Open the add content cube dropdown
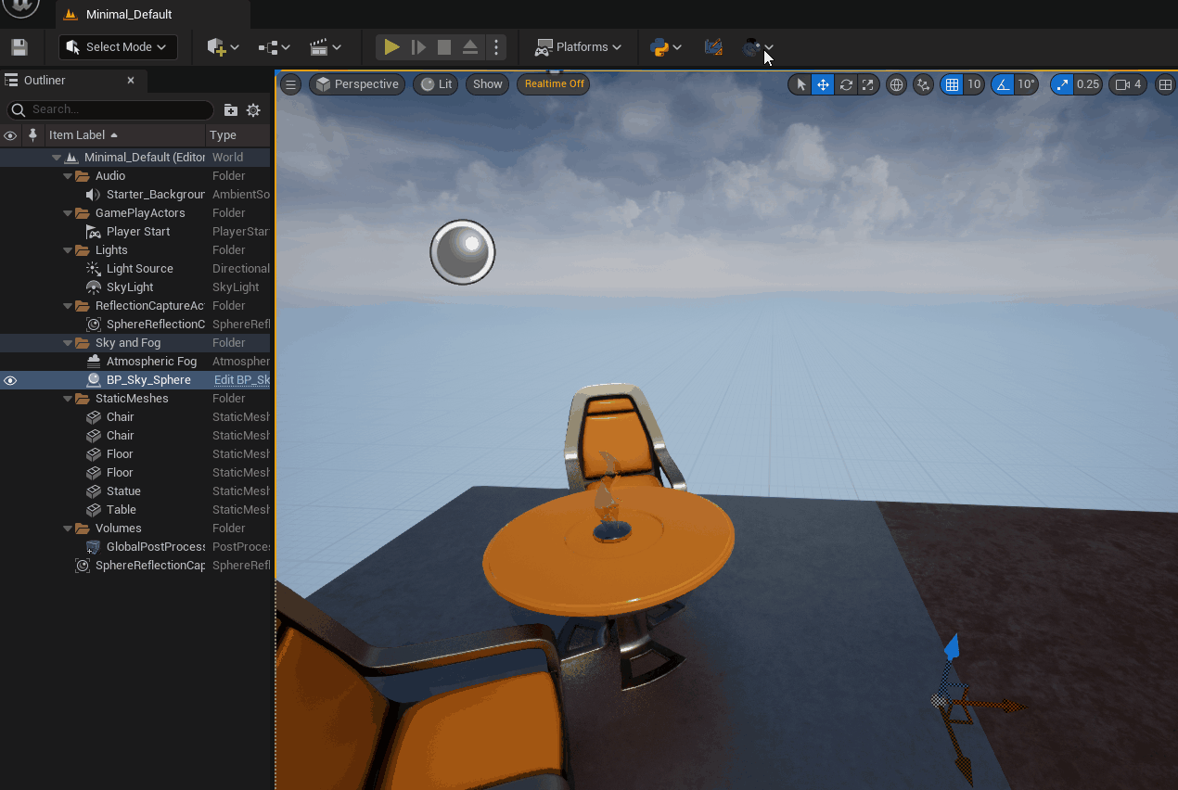1178x790 pixels. coord(223,47)
